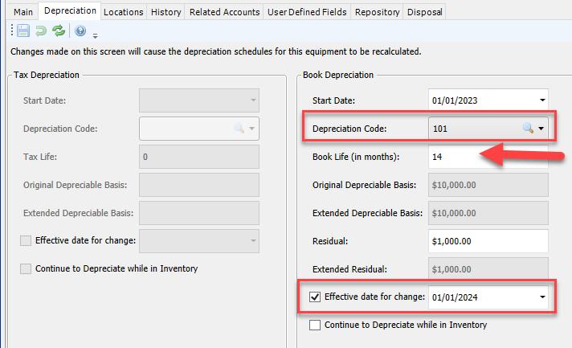Viewport: 572px width, 348px height.
Task: Click the Save disk icon in toolbar
Action: 23,31
